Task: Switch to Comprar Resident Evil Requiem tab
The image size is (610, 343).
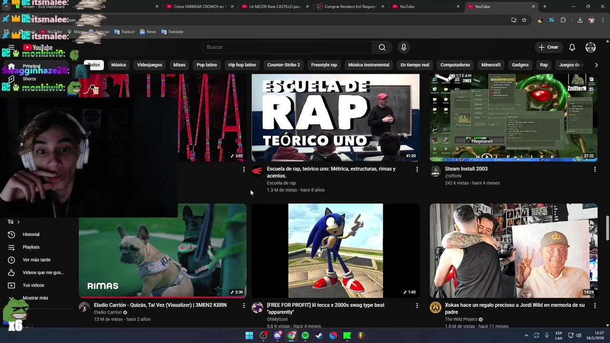Action: 350,7
